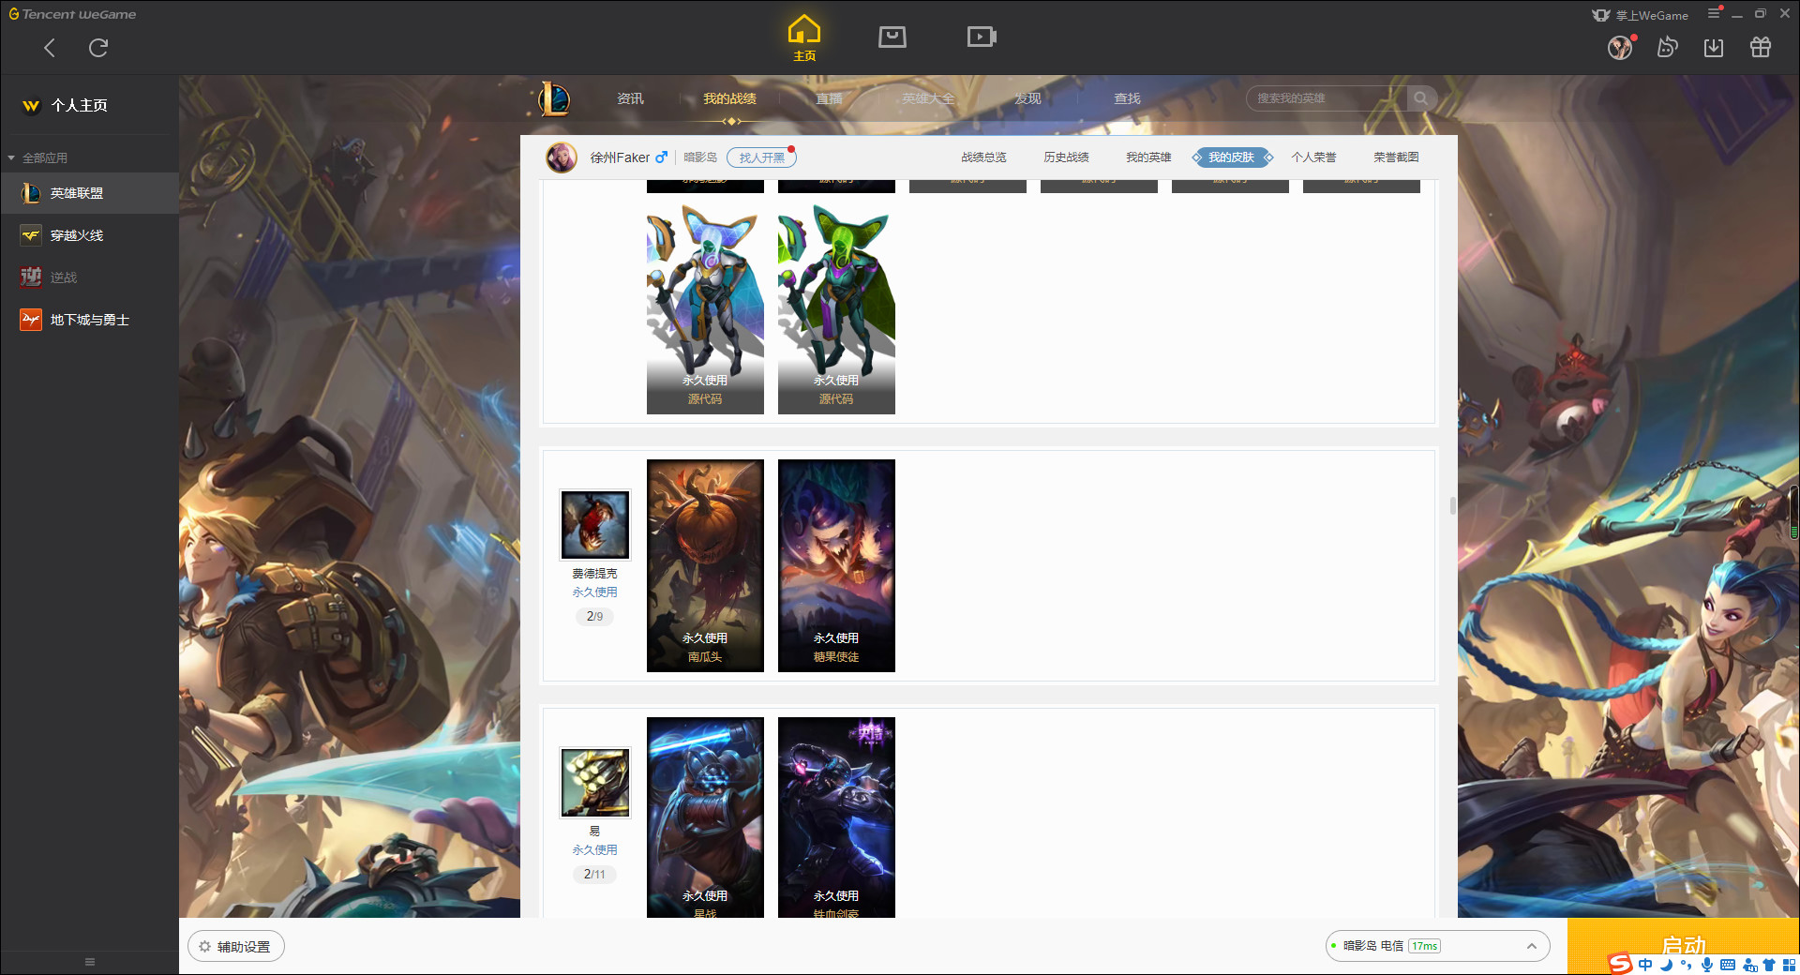Go back using the back arrow
Screen dimensions: 1800x975
(x=50, y=48)
